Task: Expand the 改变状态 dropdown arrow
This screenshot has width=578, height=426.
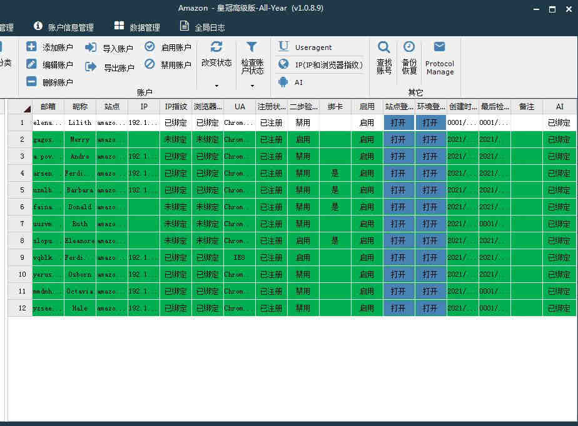Action: [216, 86]
